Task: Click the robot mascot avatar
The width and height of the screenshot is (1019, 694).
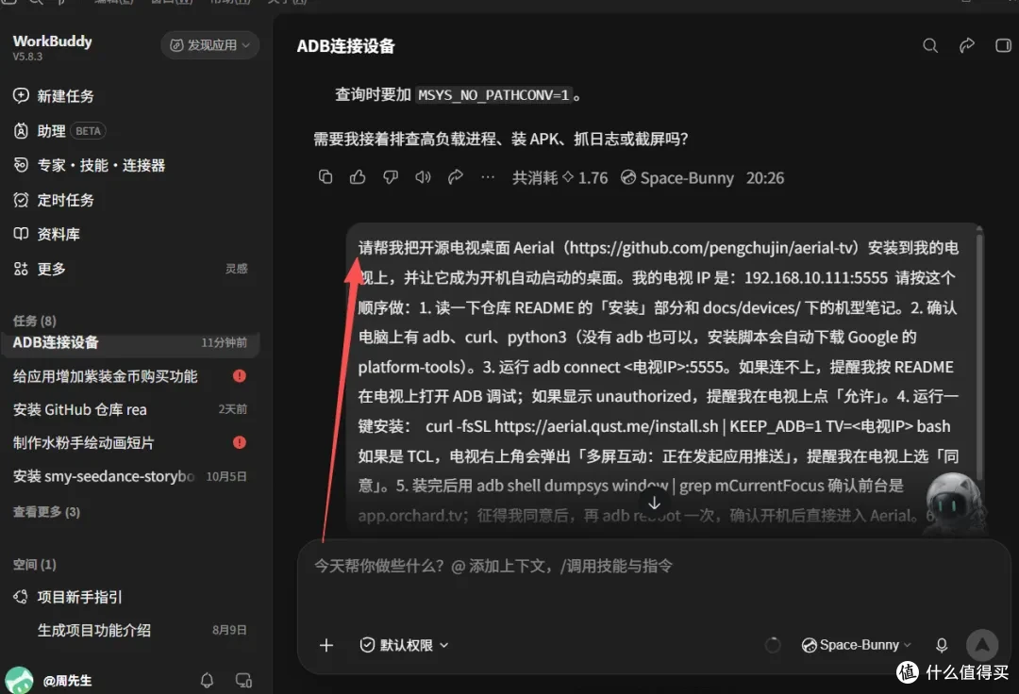Action: point(953,504)
